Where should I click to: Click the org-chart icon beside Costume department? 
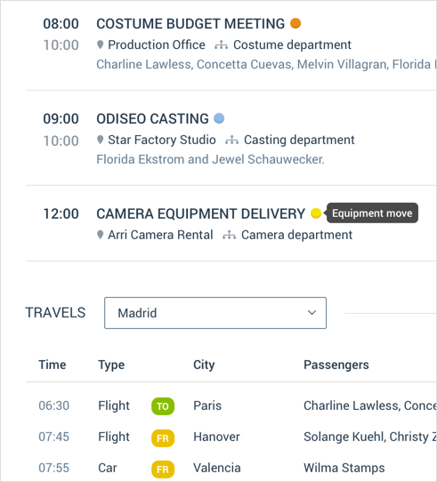coord(222,45)
